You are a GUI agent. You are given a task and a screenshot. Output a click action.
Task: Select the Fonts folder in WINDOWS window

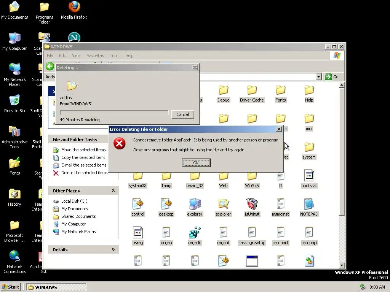[x=280, y=94]
